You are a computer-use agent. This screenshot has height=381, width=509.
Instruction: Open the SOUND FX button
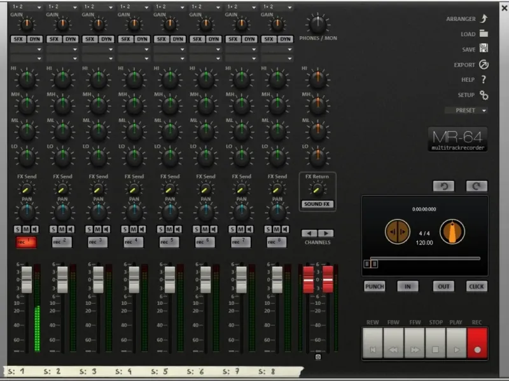click(x=317, y=204)
